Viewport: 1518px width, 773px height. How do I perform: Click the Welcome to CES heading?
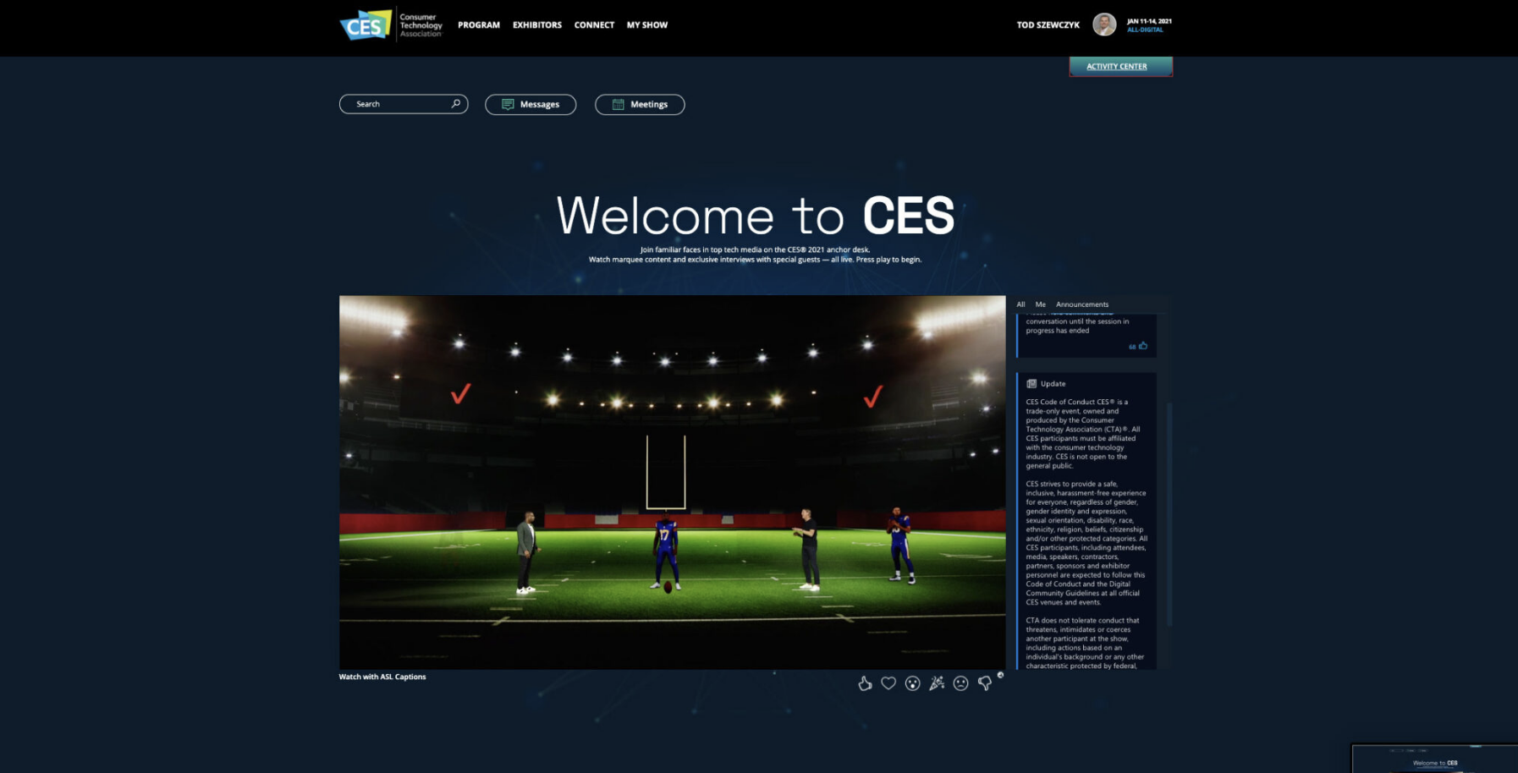coord(756,215)
